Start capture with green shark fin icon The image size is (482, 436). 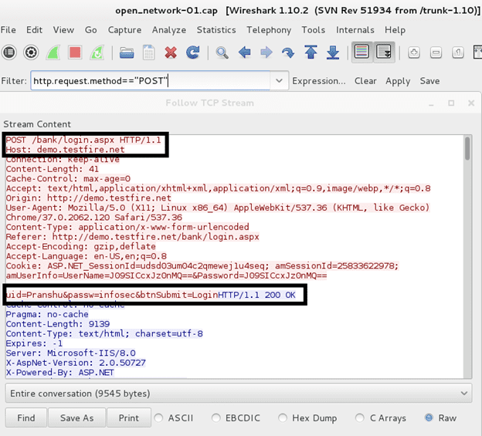[53, 52]
